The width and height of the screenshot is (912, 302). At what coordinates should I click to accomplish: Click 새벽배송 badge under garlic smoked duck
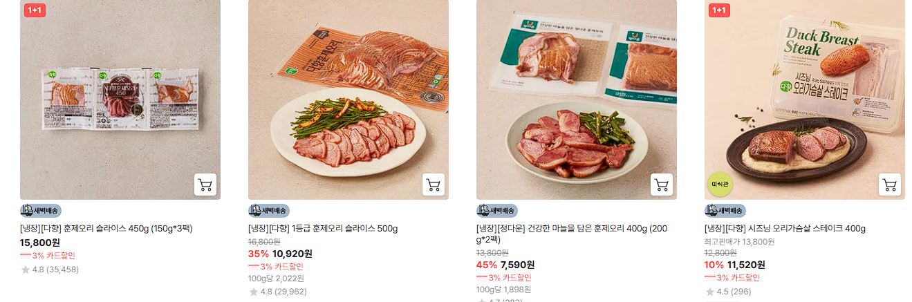[x=497, y=211]
